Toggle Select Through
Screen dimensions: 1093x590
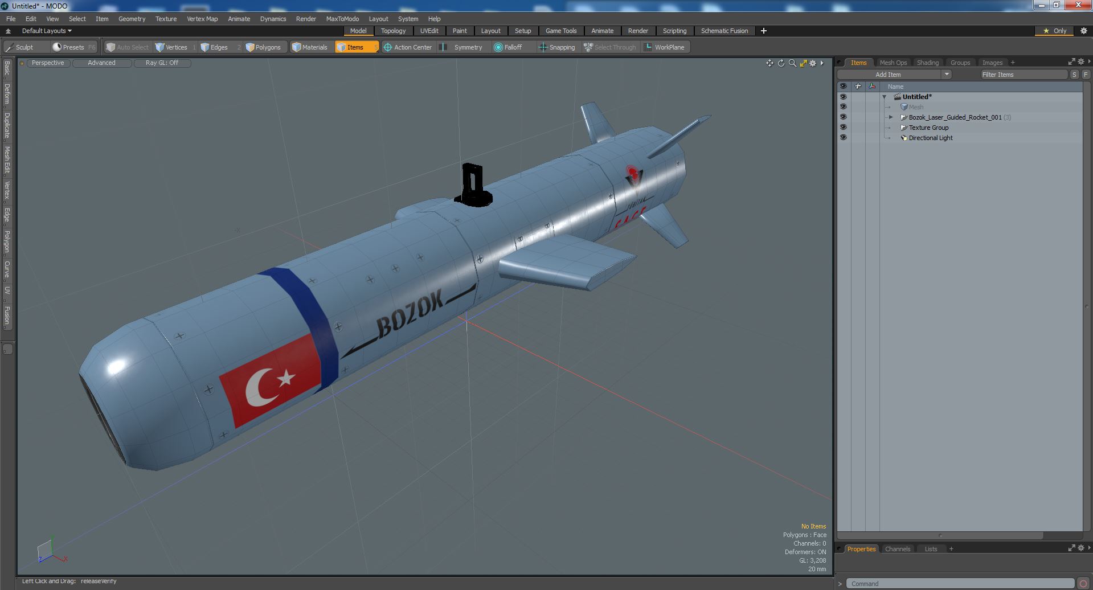click(x=610, y=47)
